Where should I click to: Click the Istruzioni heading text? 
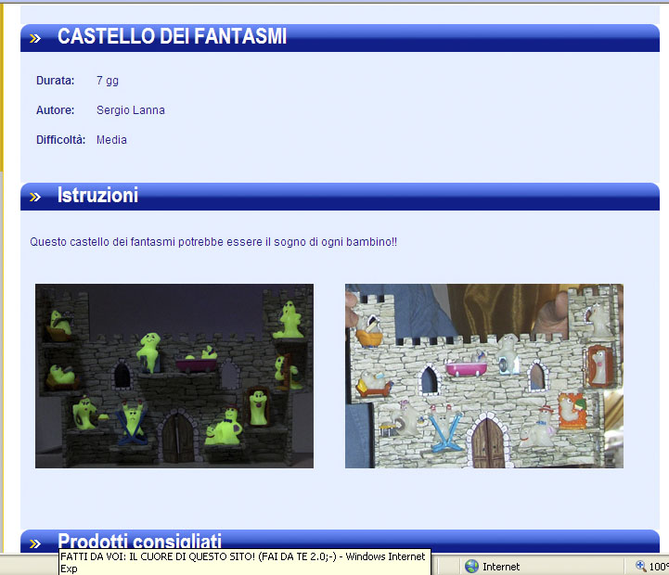97,195
